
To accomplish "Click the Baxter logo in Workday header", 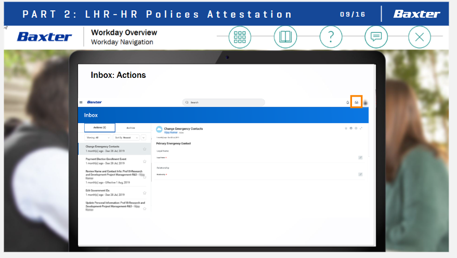I will pyautogui.click(x=95, y=102).
